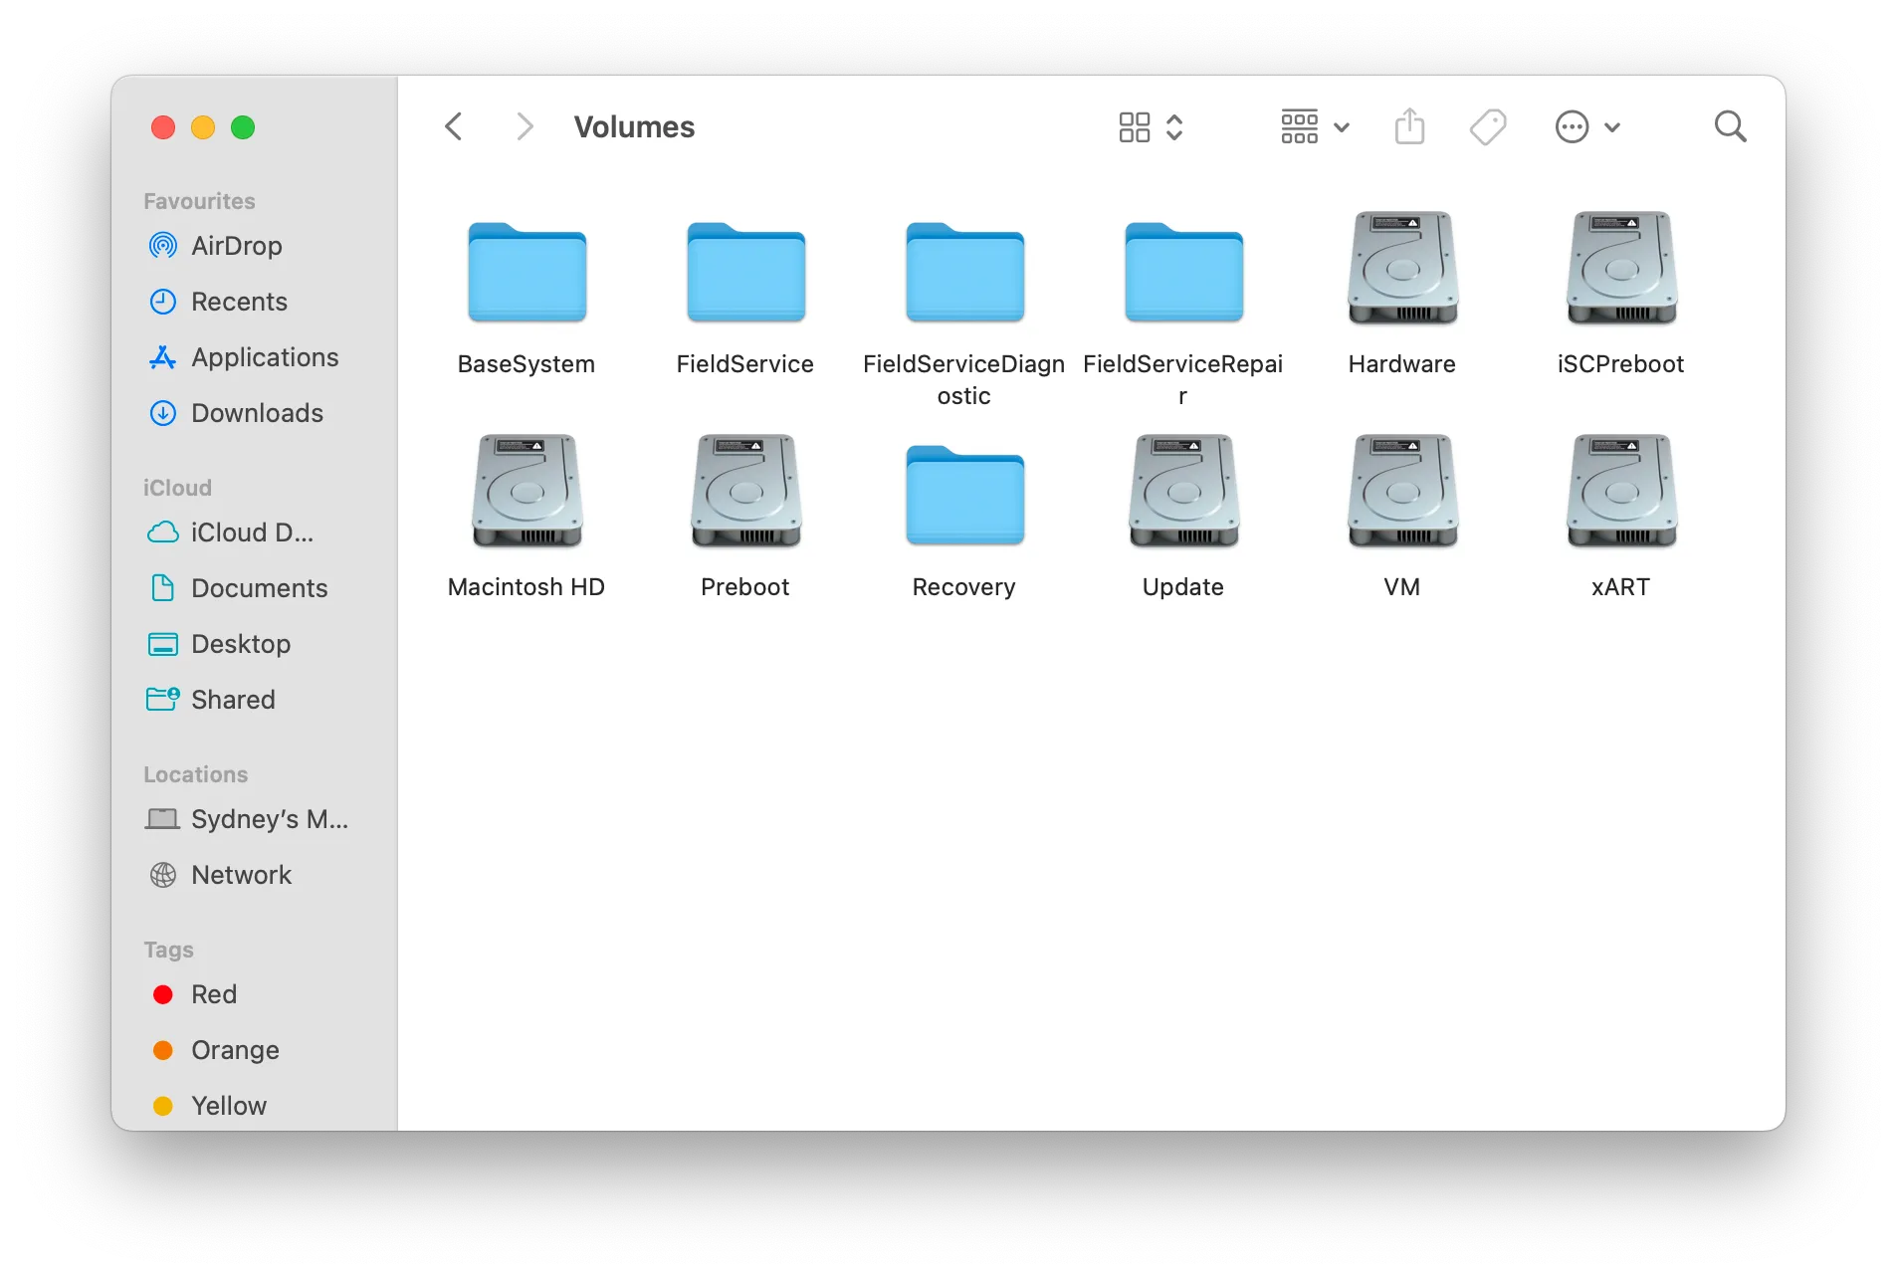Select the Red tag in sidebar
The width and height of the screenshot is (1897, 1278).
click(x=213, y=994)
